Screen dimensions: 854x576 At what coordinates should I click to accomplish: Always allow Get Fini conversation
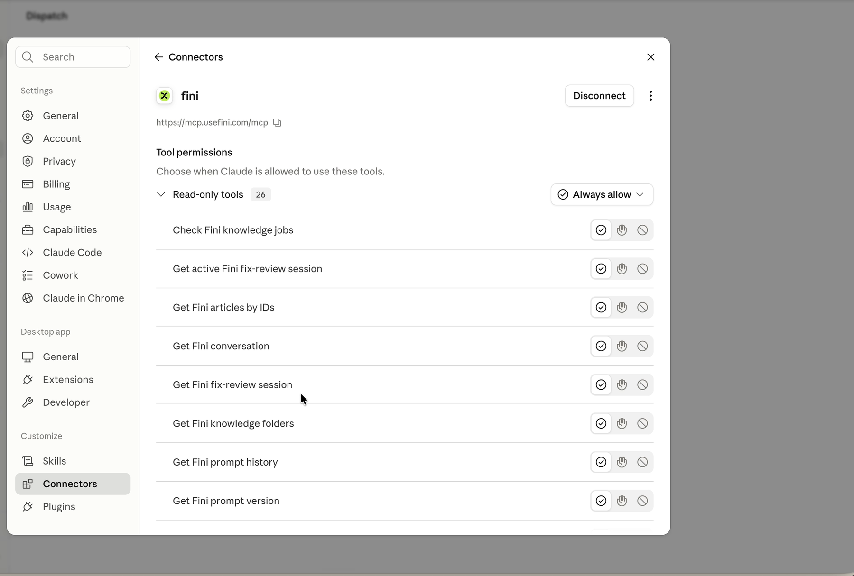601,346
